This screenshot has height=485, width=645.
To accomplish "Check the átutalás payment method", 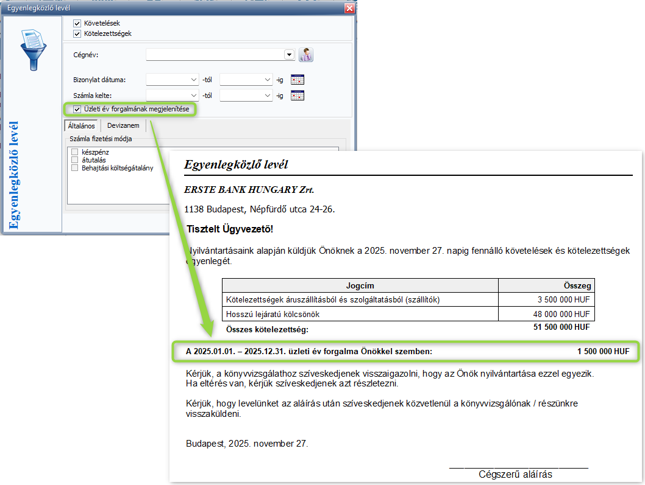I will click(75, 160).
